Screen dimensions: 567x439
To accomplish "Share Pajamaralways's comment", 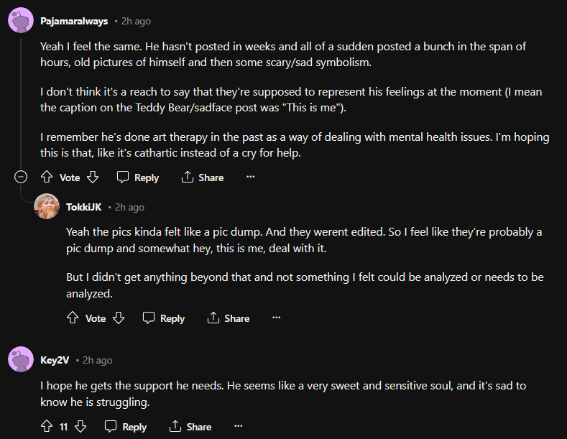I will pyautogui.click(x=203, y=177).
